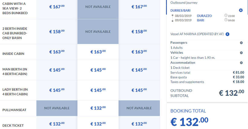Click Not Available cell for Pullmanseat first column

(57, 108)
